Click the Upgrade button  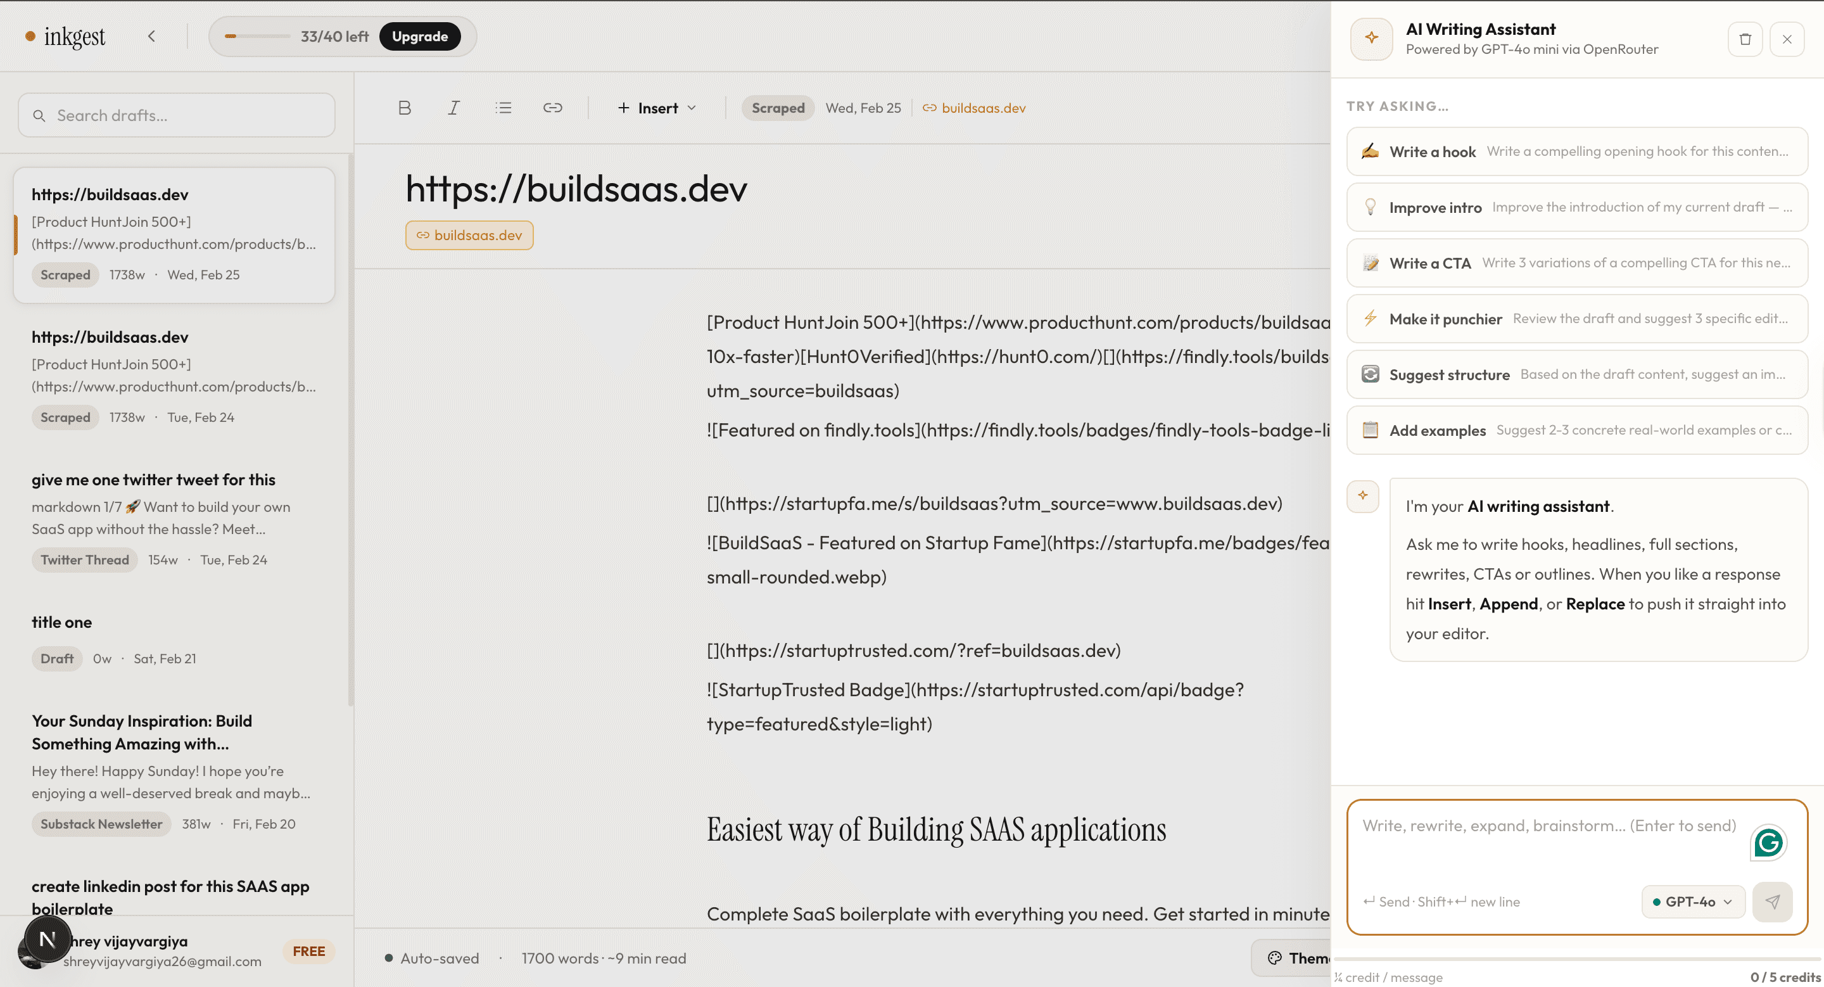(421, 36)
